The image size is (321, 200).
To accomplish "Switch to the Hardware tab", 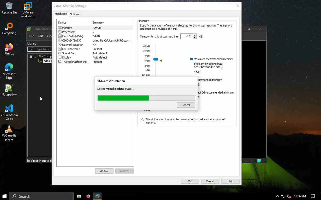I will 61,14.
